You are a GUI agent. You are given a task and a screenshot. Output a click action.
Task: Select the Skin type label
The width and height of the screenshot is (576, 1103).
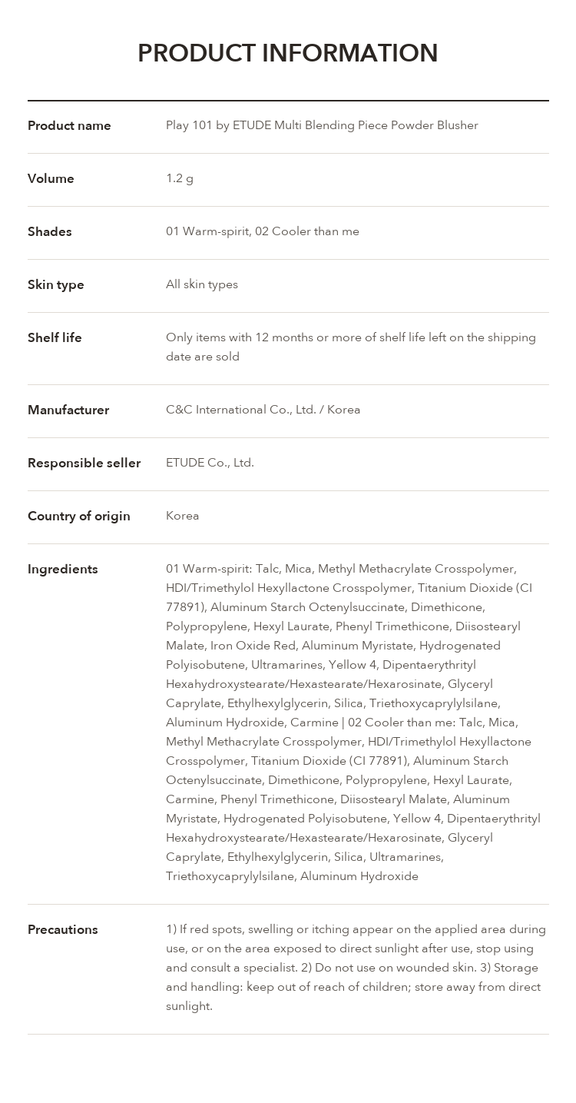click(56, 284)
